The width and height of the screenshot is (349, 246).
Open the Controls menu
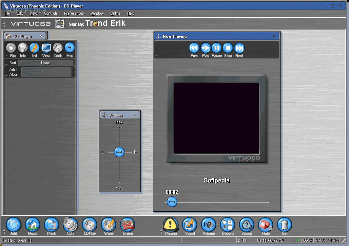(x=51, y=13)
